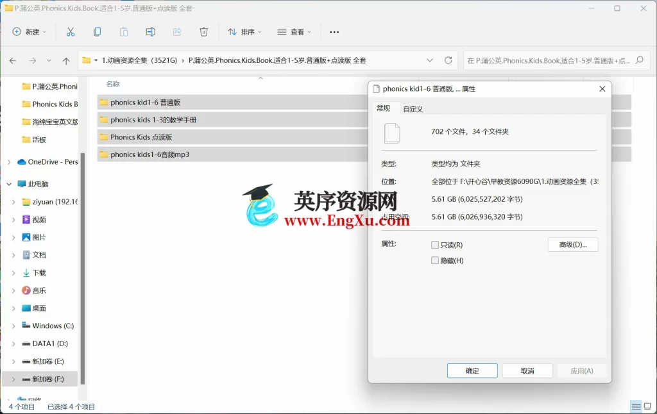Open recent locations dropdown arrow

49,61
